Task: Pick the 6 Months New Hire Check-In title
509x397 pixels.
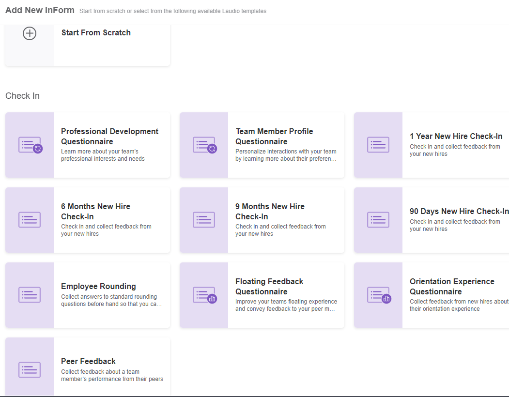Action: 95,212
